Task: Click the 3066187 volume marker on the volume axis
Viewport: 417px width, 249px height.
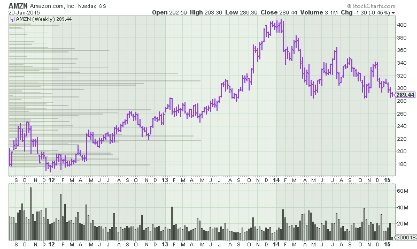Action: pyautogui.click(x=406, y=237)
